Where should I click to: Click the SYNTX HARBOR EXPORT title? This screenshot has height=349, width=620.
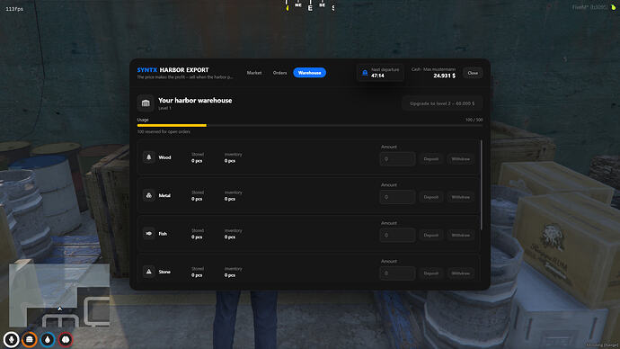coord(173,70)
